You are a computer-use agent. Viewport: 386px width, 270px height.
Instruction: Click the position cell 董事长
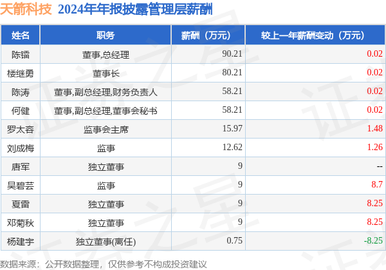106,73
